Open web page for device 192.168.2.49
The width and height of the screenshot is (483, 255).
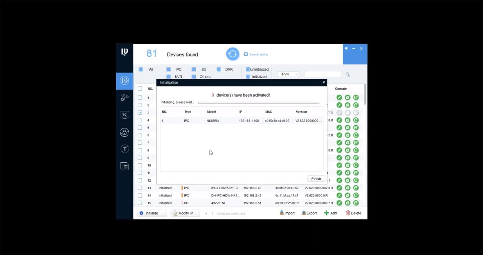tap(356, 196)
